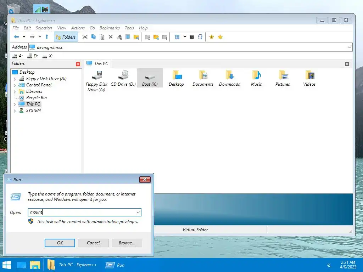Screen dimensions: 363x272
Task: Toggle the Folders pane button
Action: pos(66,37)
